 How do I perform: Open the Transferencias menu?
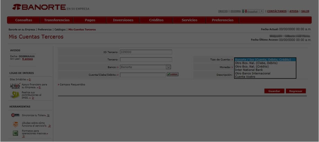pyautogui.click(x=57, y=20)
